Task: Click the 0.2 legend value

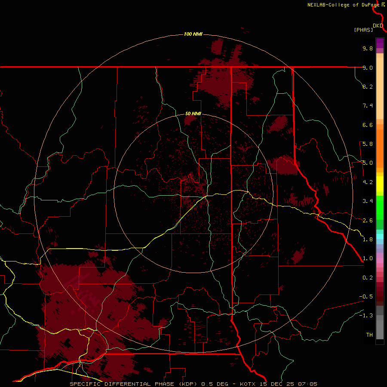Action: (368, 278)
